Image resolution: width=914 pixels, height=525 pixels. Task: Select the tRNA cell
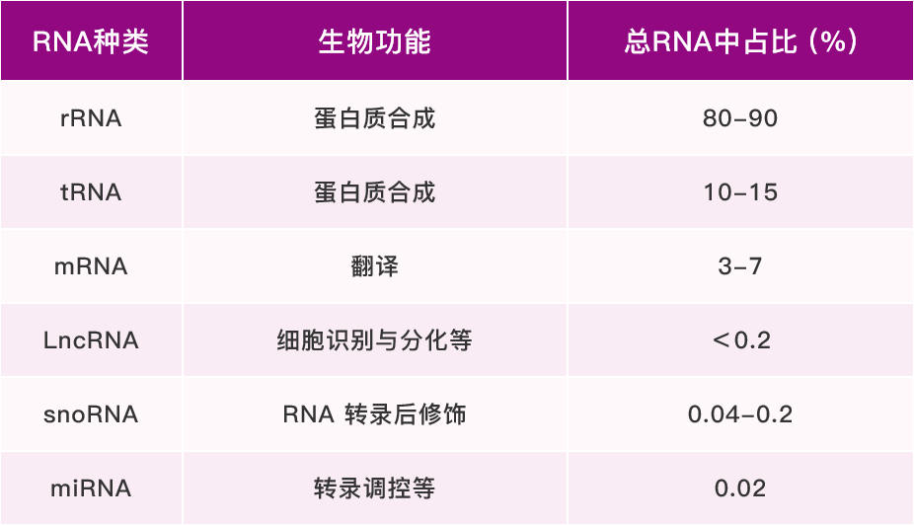click(x=91, y=192)
